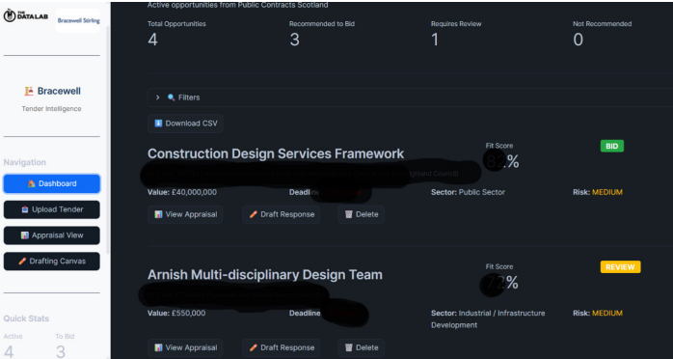Draft Response for Arnish Multi-disciplinary Design Team
673x359 pixels.
(x=282, y=347)
